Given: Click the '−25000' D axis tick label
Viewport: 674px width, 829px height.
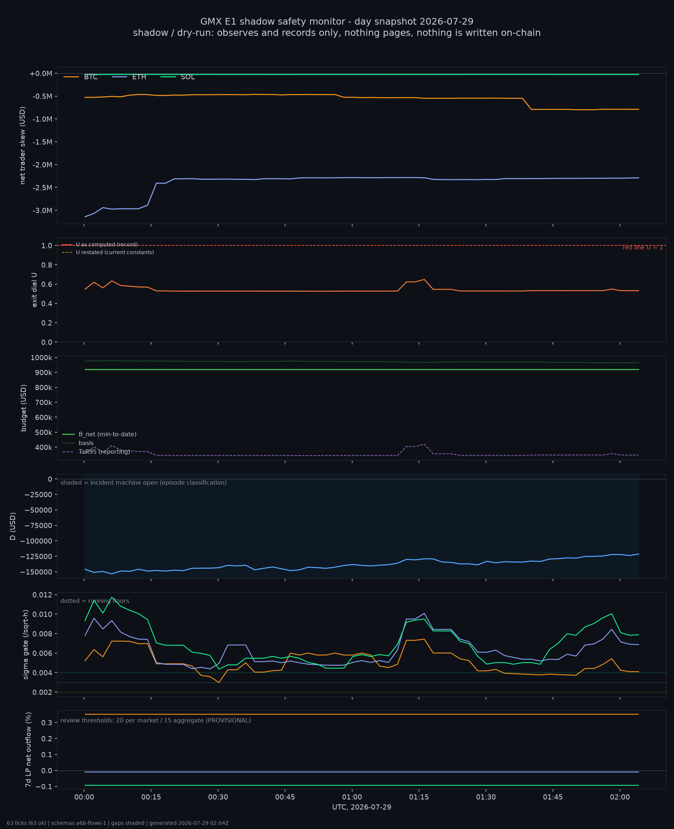Looking at the screenshot, I should click(38, 494).
